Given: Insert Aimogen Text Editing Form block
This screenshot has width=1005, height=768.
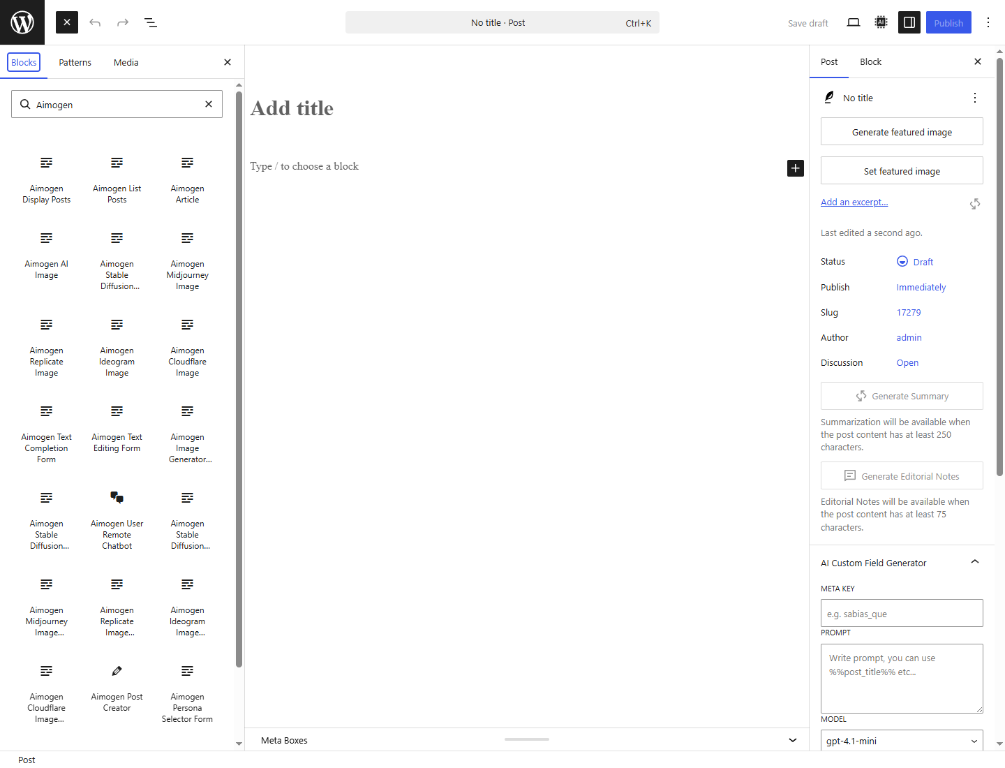Looking at the screenshot, I should point(117,429).
